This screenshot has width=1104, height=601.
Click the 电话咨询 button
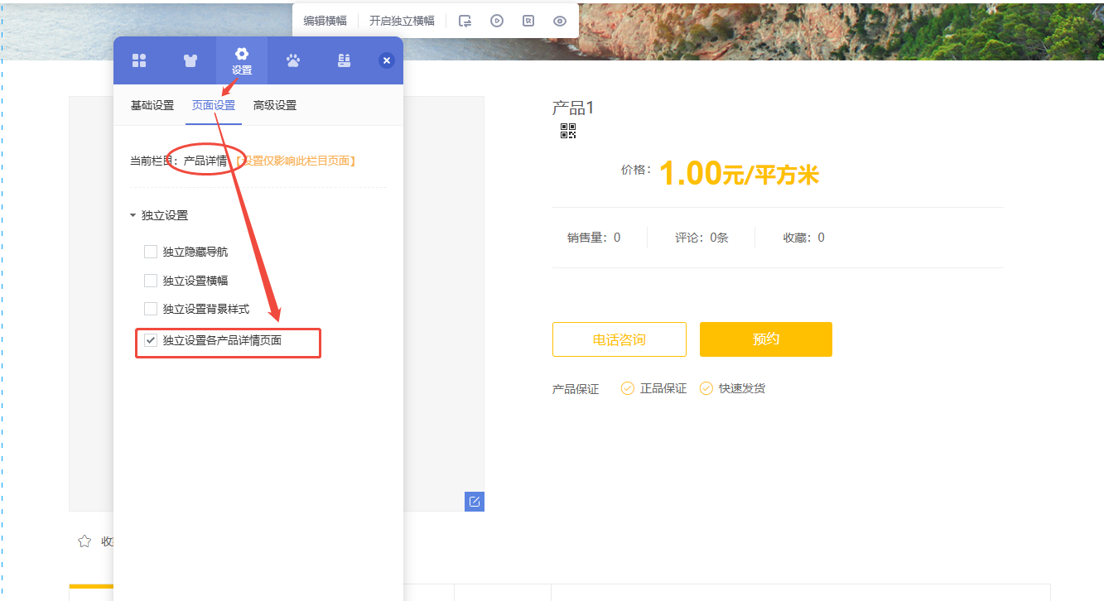click(619, 339)
